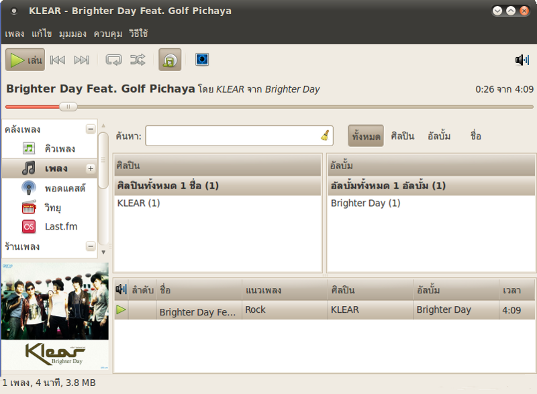Filter search by ศิลปิน

[x=403, y=136]
